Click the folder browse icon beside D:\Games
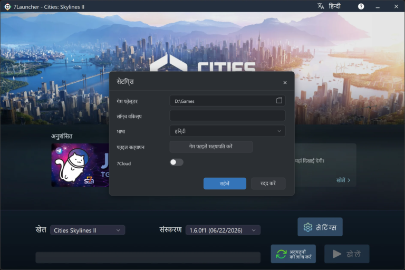405x270 pixels. point(279,101)
